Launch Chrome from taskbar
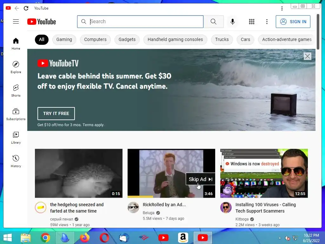This screenshot has height=244, width=325. click(x=45, y=238)
